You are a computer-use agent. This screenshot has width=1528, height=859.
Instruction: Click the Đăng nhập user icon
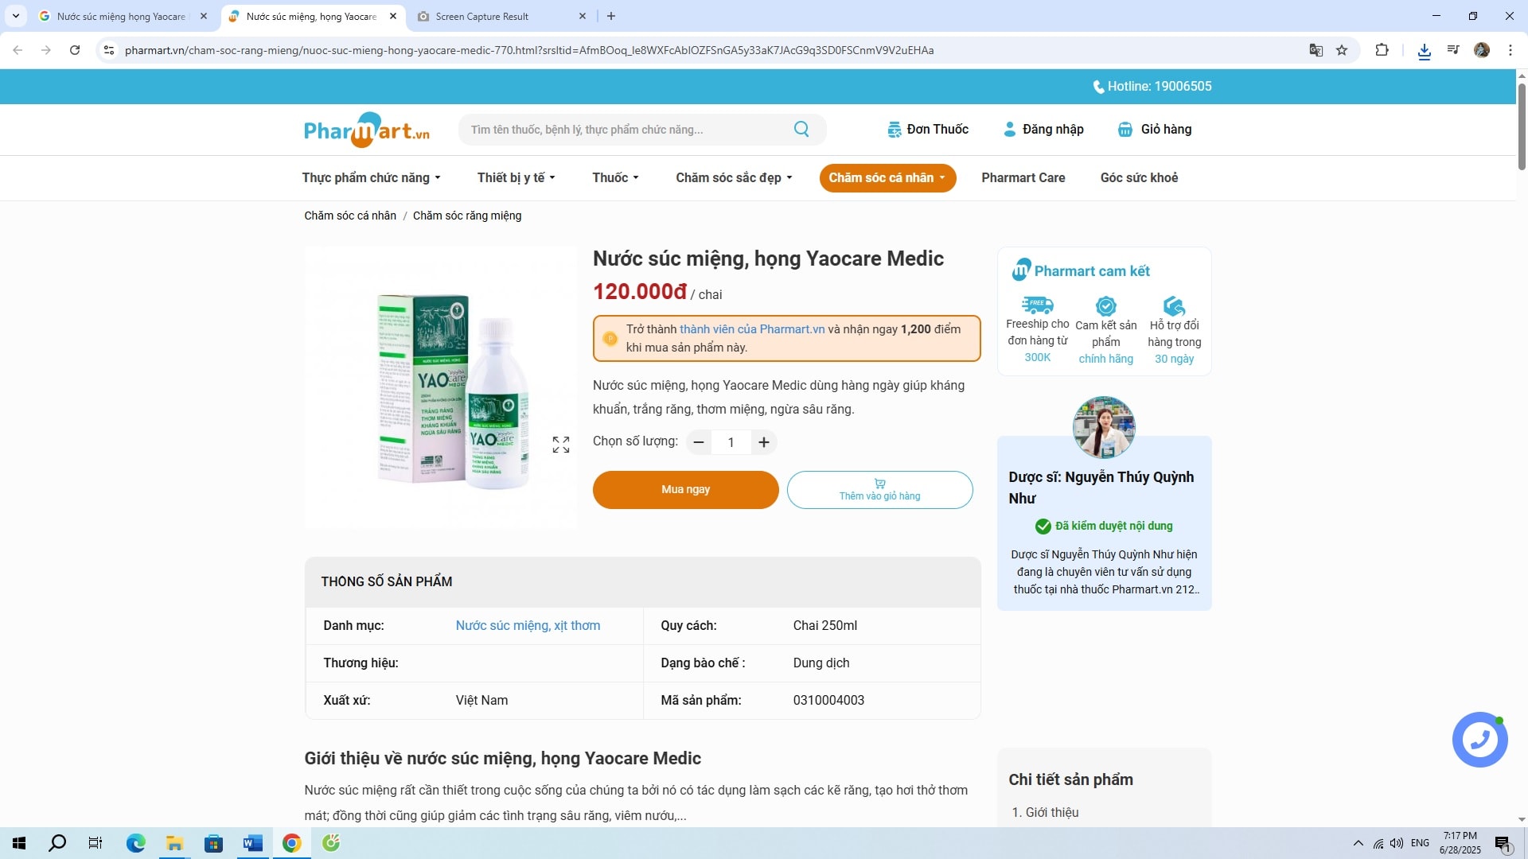(x=1010, y=130)
